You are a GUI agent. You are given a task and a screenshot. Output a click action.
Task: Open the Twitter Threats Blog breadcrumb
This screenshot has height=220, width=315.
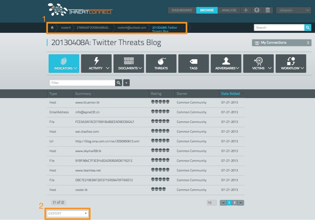tap(165, 29)
